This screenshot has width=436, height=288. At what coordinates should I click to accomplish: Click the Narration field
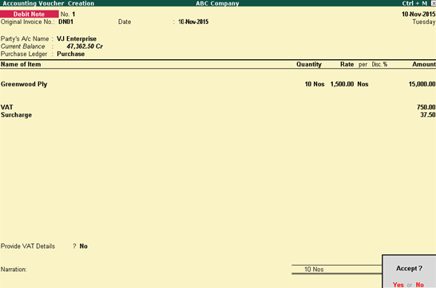(x=14, y=270)
